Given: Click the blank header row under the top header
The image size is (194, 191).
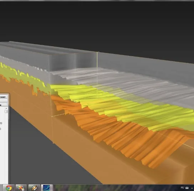Looking at the screenshot, I should (4, 101).
